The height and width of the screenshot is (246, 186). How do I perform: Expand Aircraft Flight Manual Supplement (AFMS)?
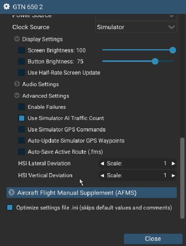[92, 193]
